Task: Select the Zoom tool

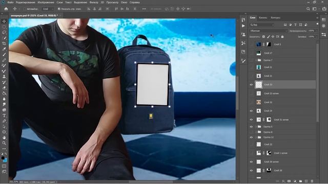Action: 4,143
